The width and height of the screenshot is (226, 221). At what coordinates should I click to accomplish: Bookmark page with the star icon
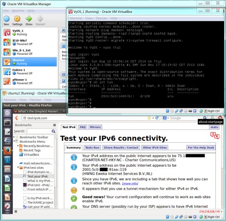149,118
